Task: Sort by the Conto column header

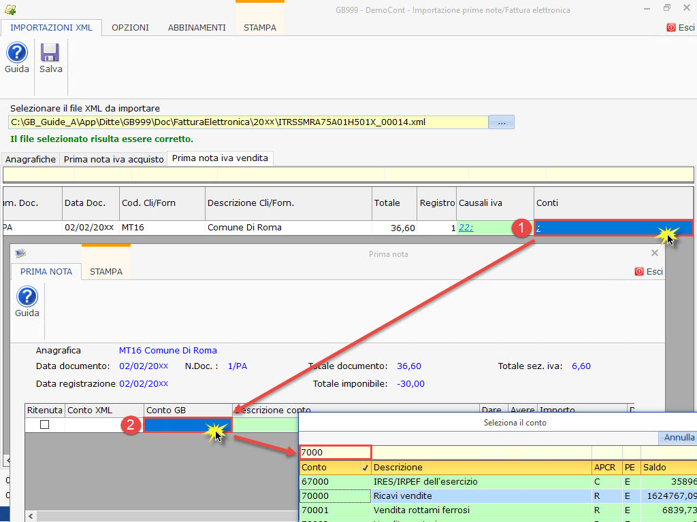Action: pos(330,468)
